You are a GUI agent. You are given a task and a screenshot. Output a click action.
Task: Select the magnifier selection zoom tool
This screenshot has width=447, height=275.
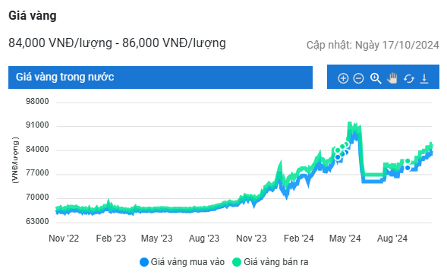[376, 78]
